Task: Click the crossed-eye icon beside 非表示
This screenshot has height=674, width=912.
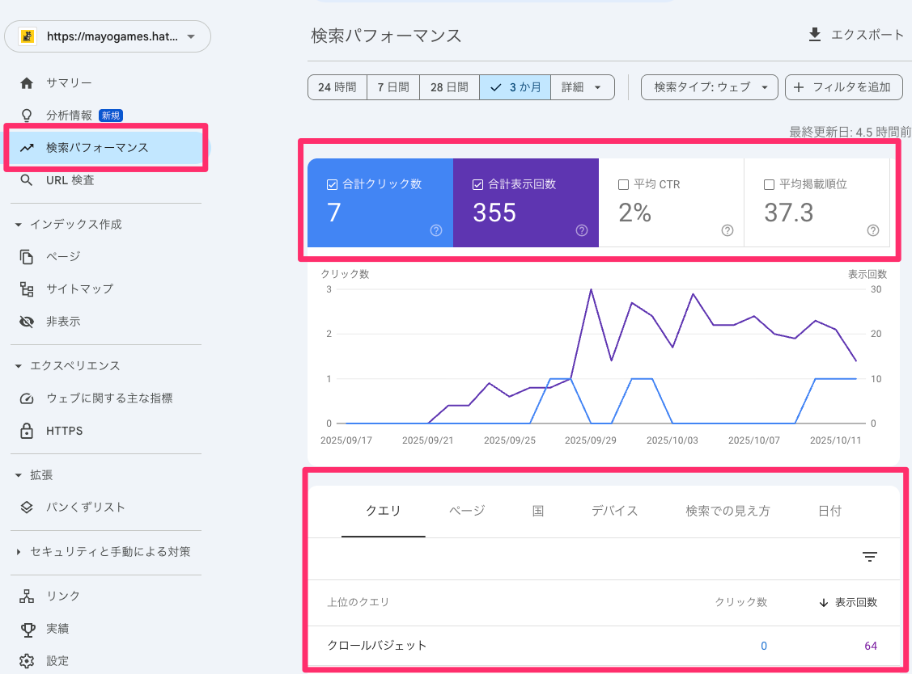Action: pyautogui.click(x=27, y=322)
